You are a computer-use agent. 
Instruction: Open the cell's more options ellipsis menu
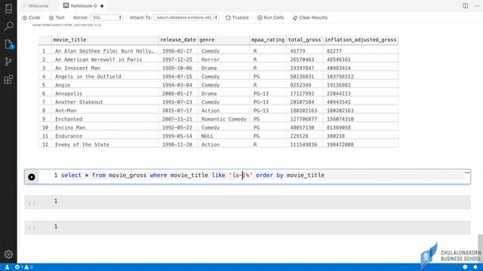[467, 172]
